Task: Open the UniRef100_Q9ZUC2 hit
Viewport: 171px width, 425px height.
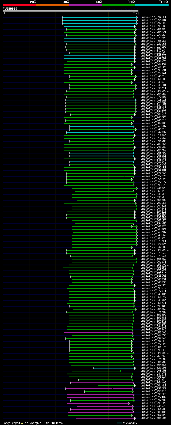Action: pos(153,23)
